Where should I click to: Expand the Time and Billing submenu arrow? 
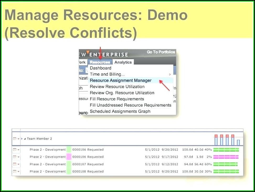(x=170, y=74)
